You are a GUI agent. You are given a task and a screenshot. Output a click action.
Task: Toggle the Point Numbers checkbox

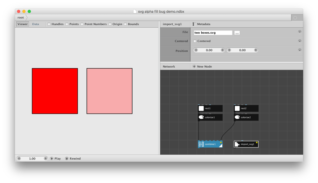[x=82, y=24]
